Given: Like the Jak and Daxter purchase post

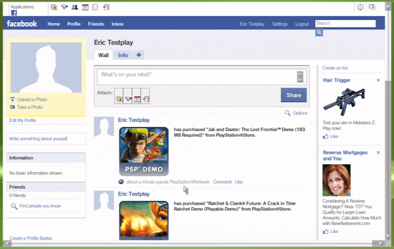Looking at the screenshot, I should coord(239,182).
